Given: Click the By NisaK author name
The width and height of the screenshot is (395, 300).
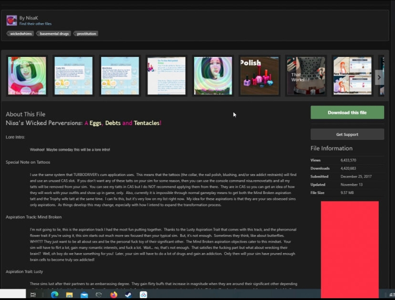Looking at the screenshot, I should point(29,18).
